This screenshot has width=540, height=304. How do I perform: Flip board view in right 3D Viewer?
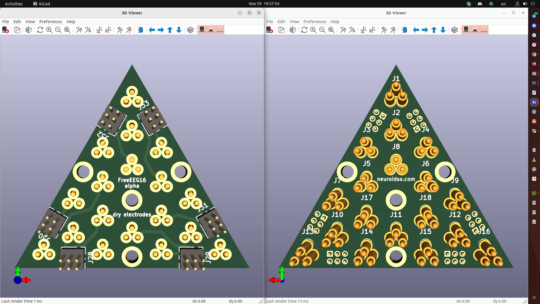click(404, 30)
